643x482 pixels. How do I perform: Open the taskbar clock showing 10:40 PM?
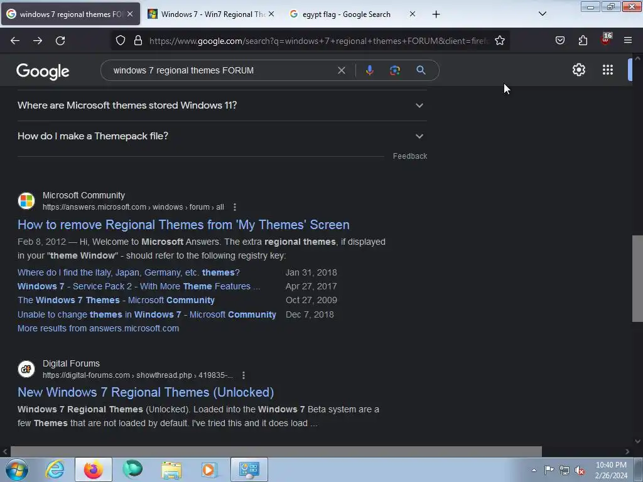pyautogui.click(x=611, y=470)
